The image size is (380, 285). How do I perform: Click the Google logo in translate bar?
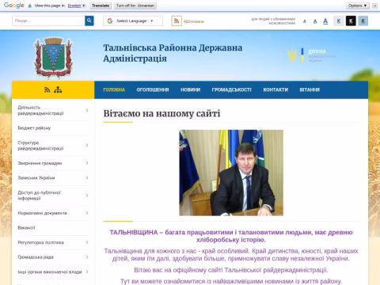click(x=14, y=6)
